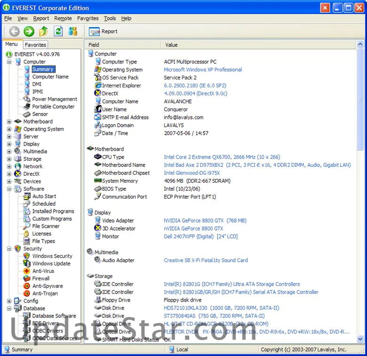Open HDS721010KLA330 disk drive link
This screenshot has width=367, height=356.
222,308
